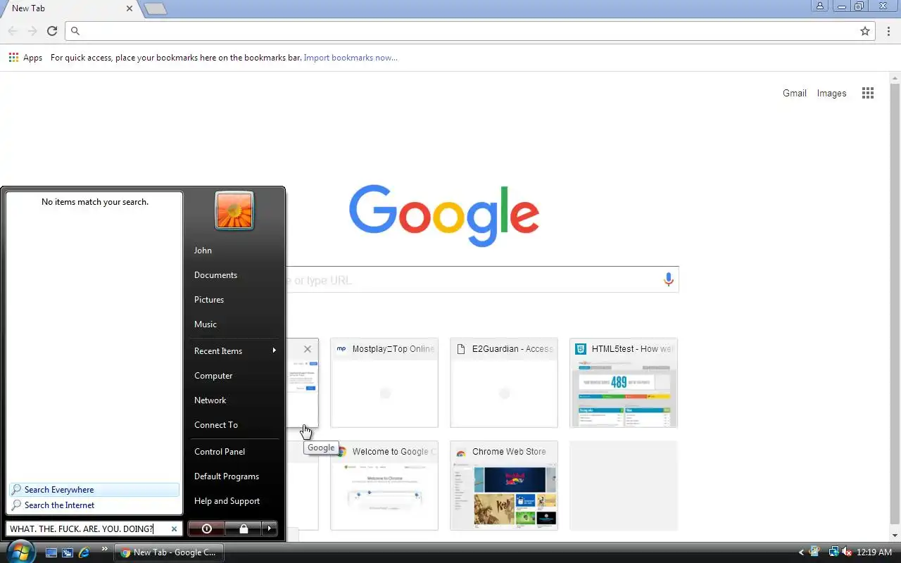Click Chrome's forward arrow
Viewport: 901px width, 563px height.
click(32, 31)
